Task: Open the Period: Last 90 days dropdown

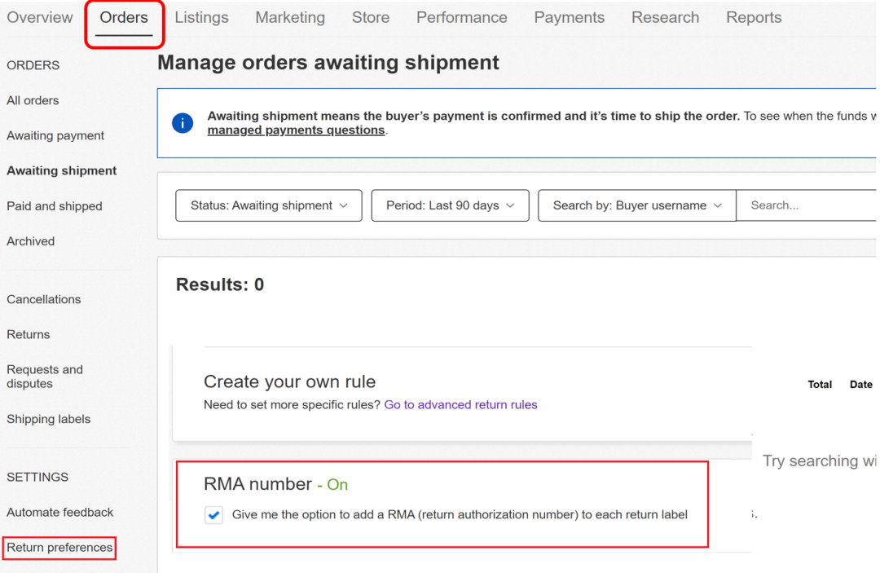Action: [x=450, y=205]
